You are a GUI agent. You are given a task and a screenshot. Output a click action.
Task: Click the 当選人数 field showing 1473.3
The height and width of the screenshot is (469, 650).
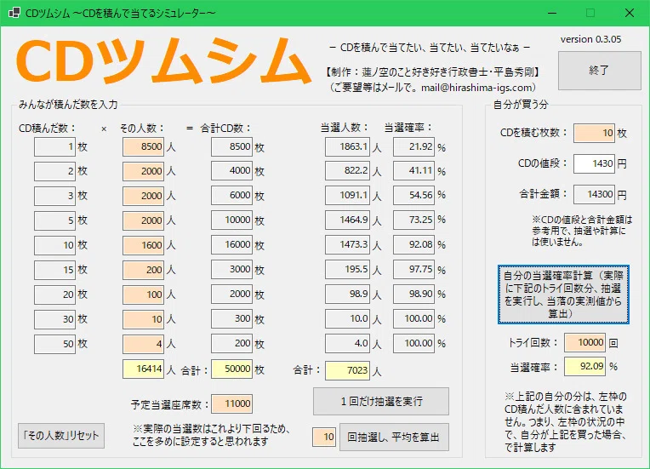(347, 245)
